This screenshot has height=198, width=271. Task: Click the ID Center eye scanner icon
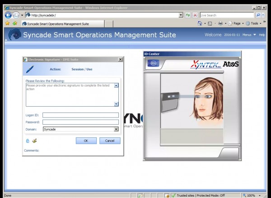153,63
